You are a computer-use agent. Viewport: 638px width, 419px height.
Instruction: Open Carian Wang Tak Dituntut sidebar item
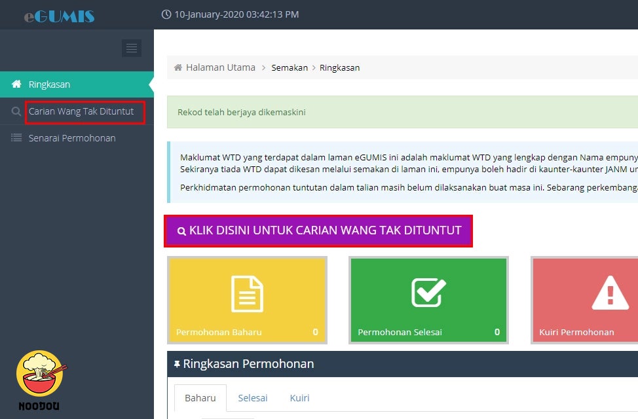click(81, 111)
